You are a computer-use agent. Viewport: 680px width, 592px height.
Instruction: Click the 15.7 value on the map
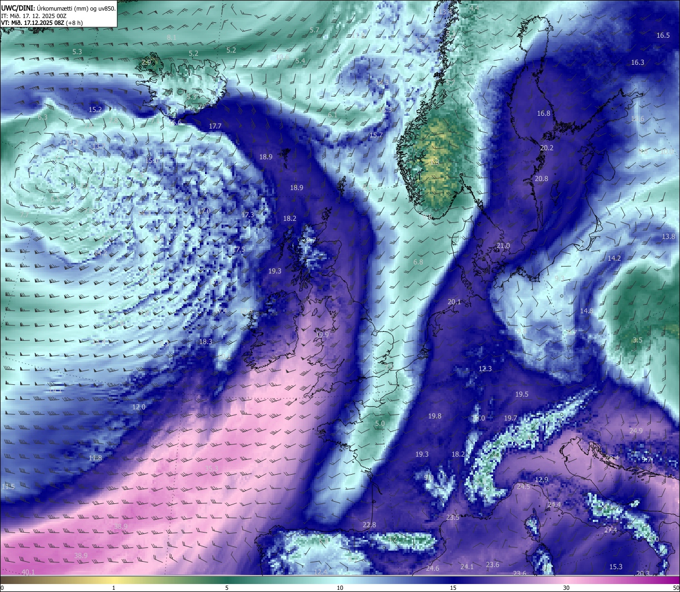click(x=376, y=135)
